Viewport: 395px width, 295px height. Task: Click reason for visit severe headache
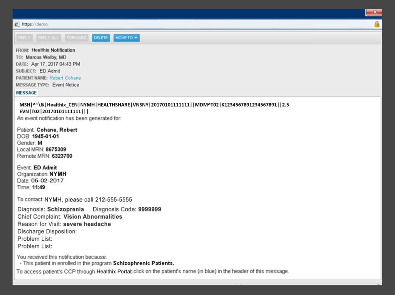pyautogui.click(x=87, y=224)
